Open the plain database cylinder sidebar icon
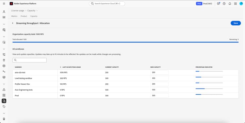 [4, 66]
